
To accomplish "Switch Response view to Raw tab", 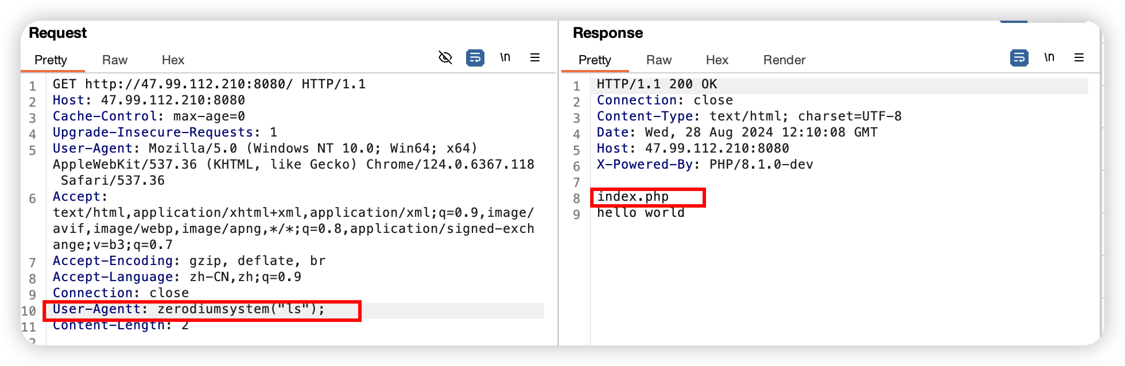I will click(x=659, y=60).
